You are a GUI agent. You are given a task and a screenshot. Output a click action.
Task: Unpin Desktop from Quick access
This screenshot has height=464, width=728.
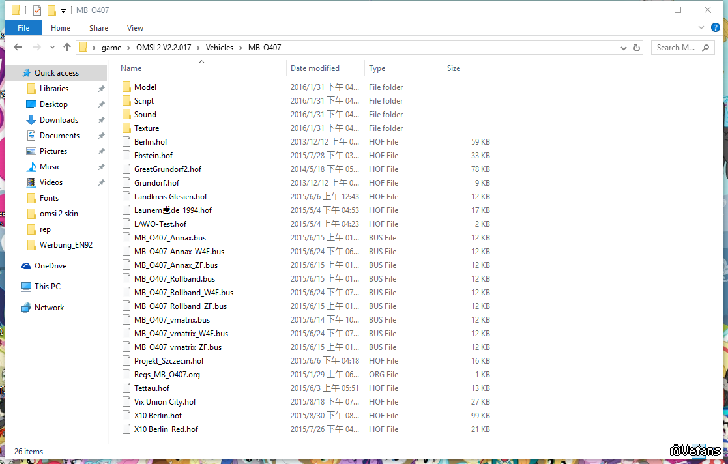[101, 104]
